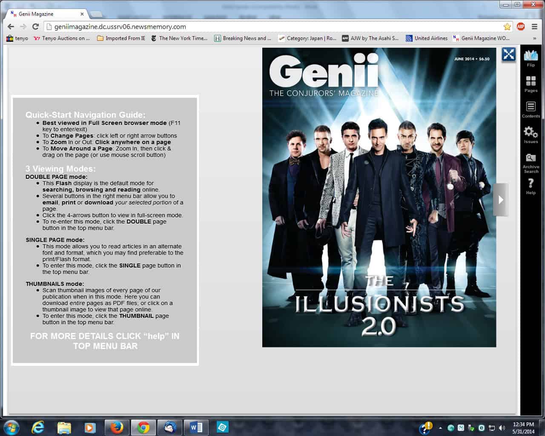Go to the next magazine page arrow
Image resolution: width=545 pixels, height=436 pixels.
tap(501, 200)
